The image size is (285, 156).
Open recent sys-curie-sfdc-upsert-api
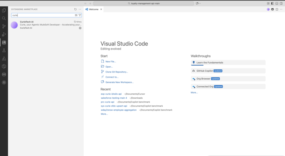[x=114, y=106]
